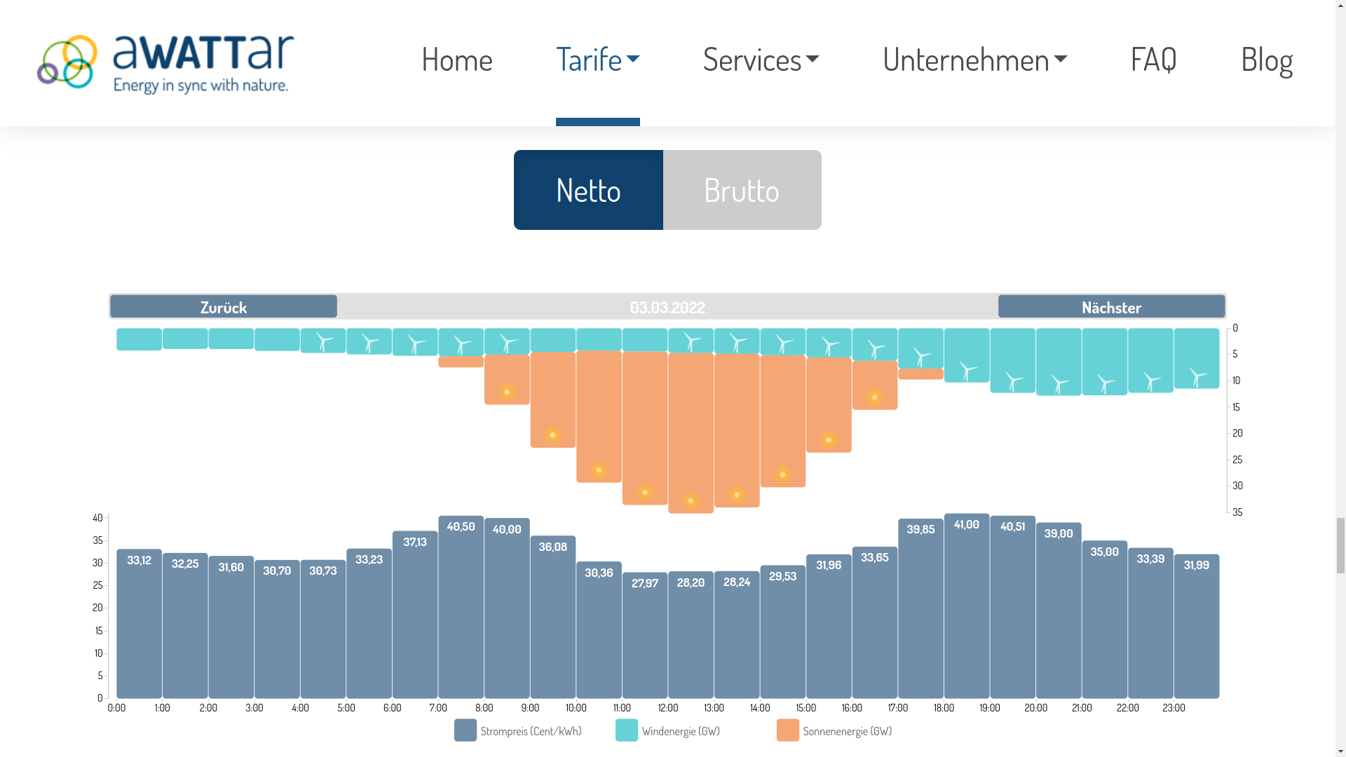This screenshot has width=1346, height=757.
Task: Click sun icon in 12:00 solar bar
Action: tap(691, 500)
